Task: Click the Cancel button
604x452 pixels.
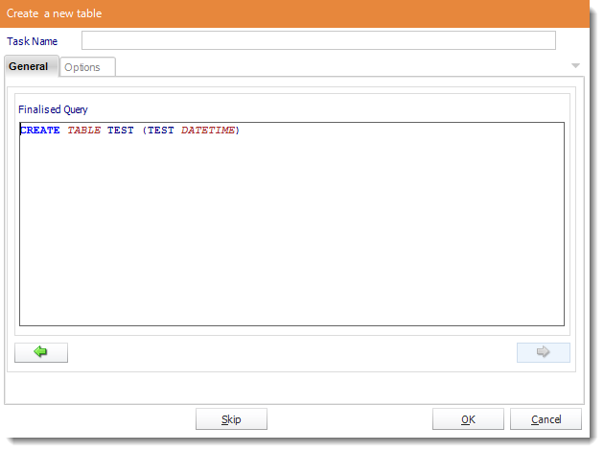Action: click(546, 419)
